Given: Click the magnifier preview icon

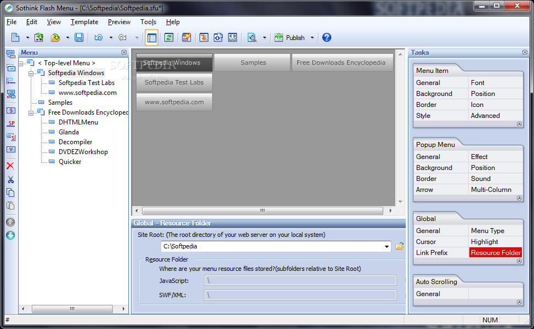Looking at the screenshot, I should coord(252,37).
